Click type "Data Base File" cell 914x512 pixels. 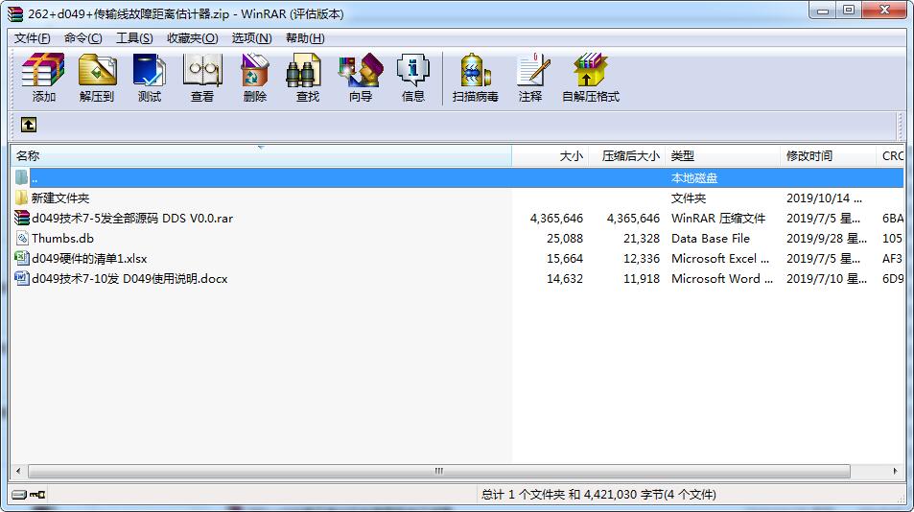coord(711,238)
